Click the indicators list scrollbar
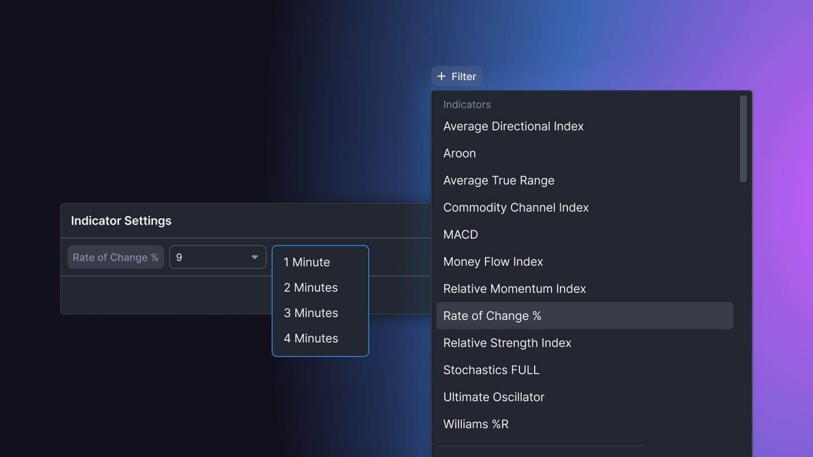The image size is (813, 457). (x=743, y=139)
